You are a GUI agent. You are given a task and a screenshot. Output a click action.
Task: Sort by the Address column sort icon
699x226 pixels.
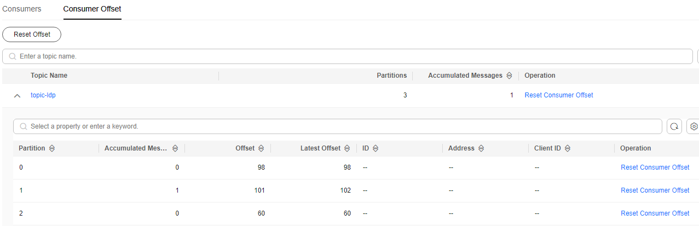click(481, 148)
